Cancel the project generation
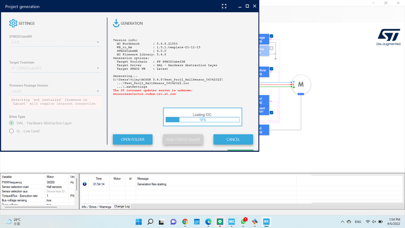The image size is (405, 228). 233,139
